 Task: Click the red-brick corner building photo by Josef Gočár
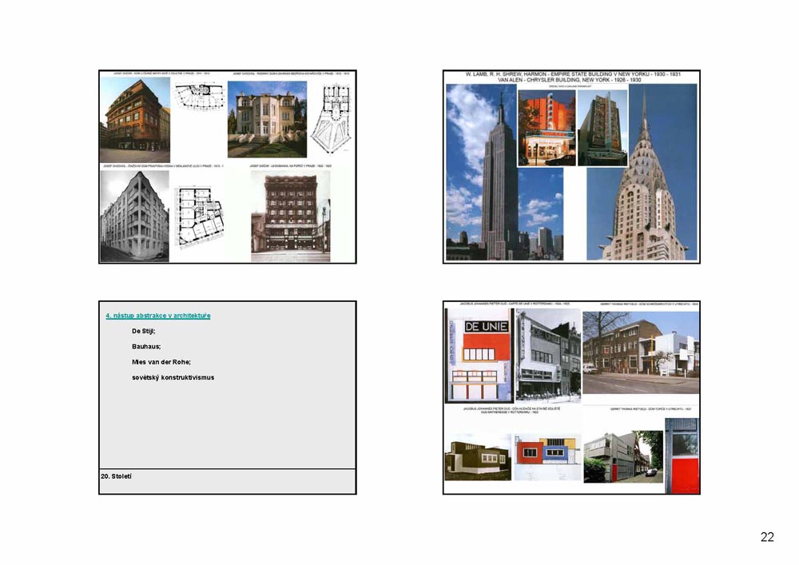pos(135,120)
